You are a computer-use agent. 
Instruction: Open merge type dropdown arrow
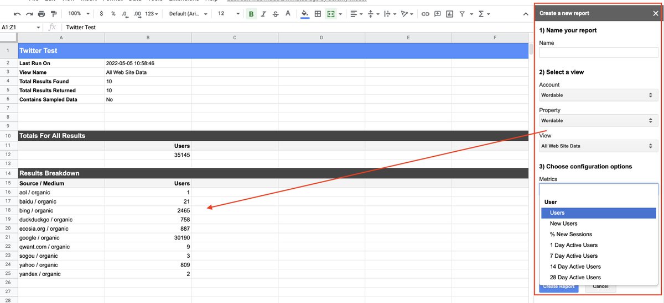click(x=340, y=14)
